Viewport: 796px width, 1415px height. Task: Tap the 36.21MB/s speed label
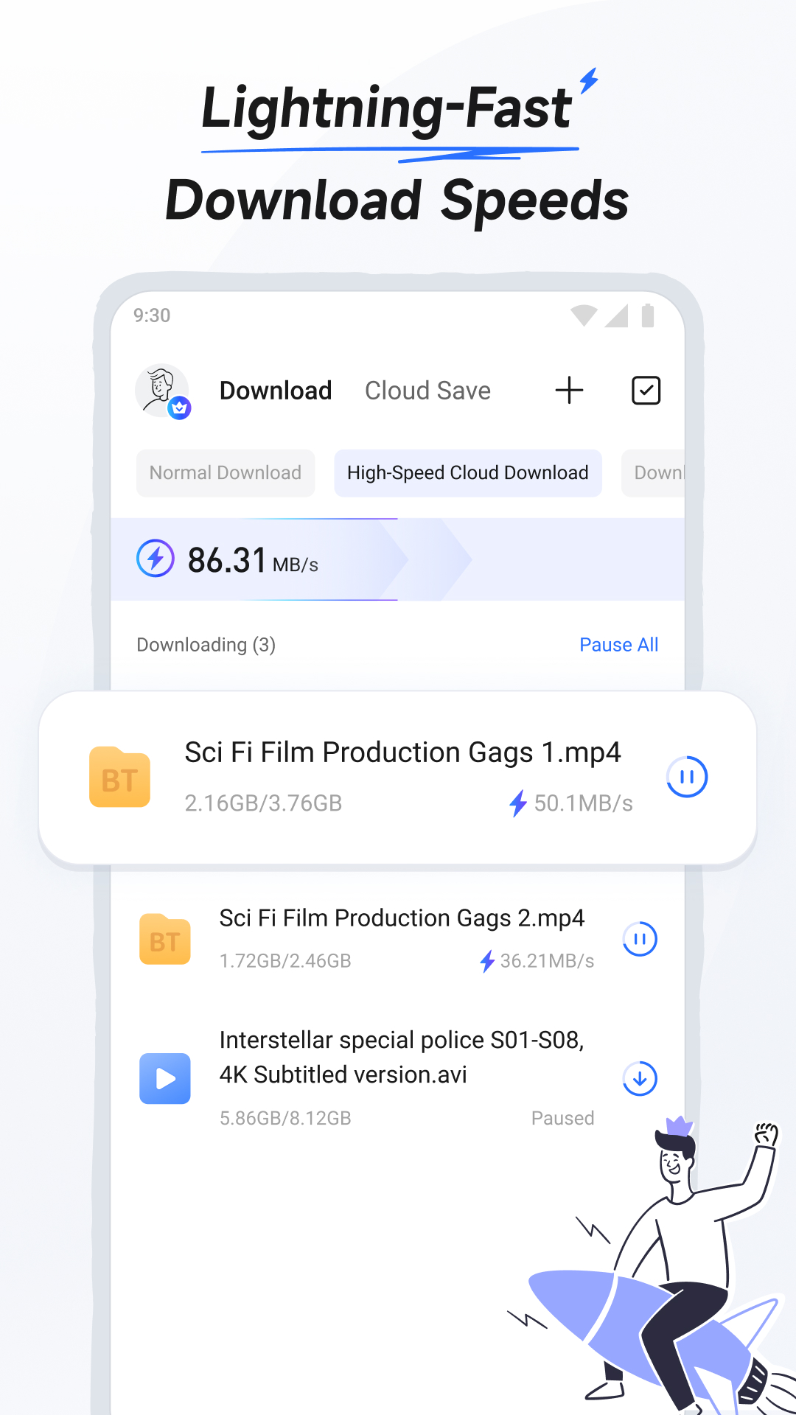547,961
